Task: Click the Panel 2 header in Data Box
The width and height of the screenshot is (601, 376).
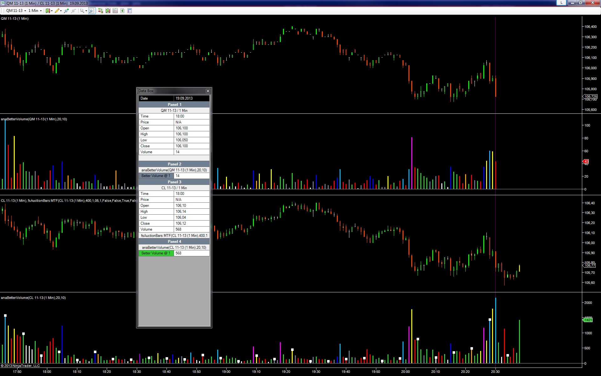Action: 174,164
